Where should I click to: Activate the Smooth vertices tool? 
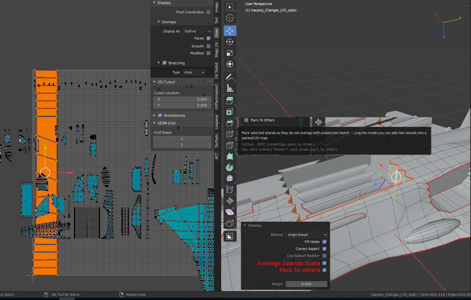(230, 178)
